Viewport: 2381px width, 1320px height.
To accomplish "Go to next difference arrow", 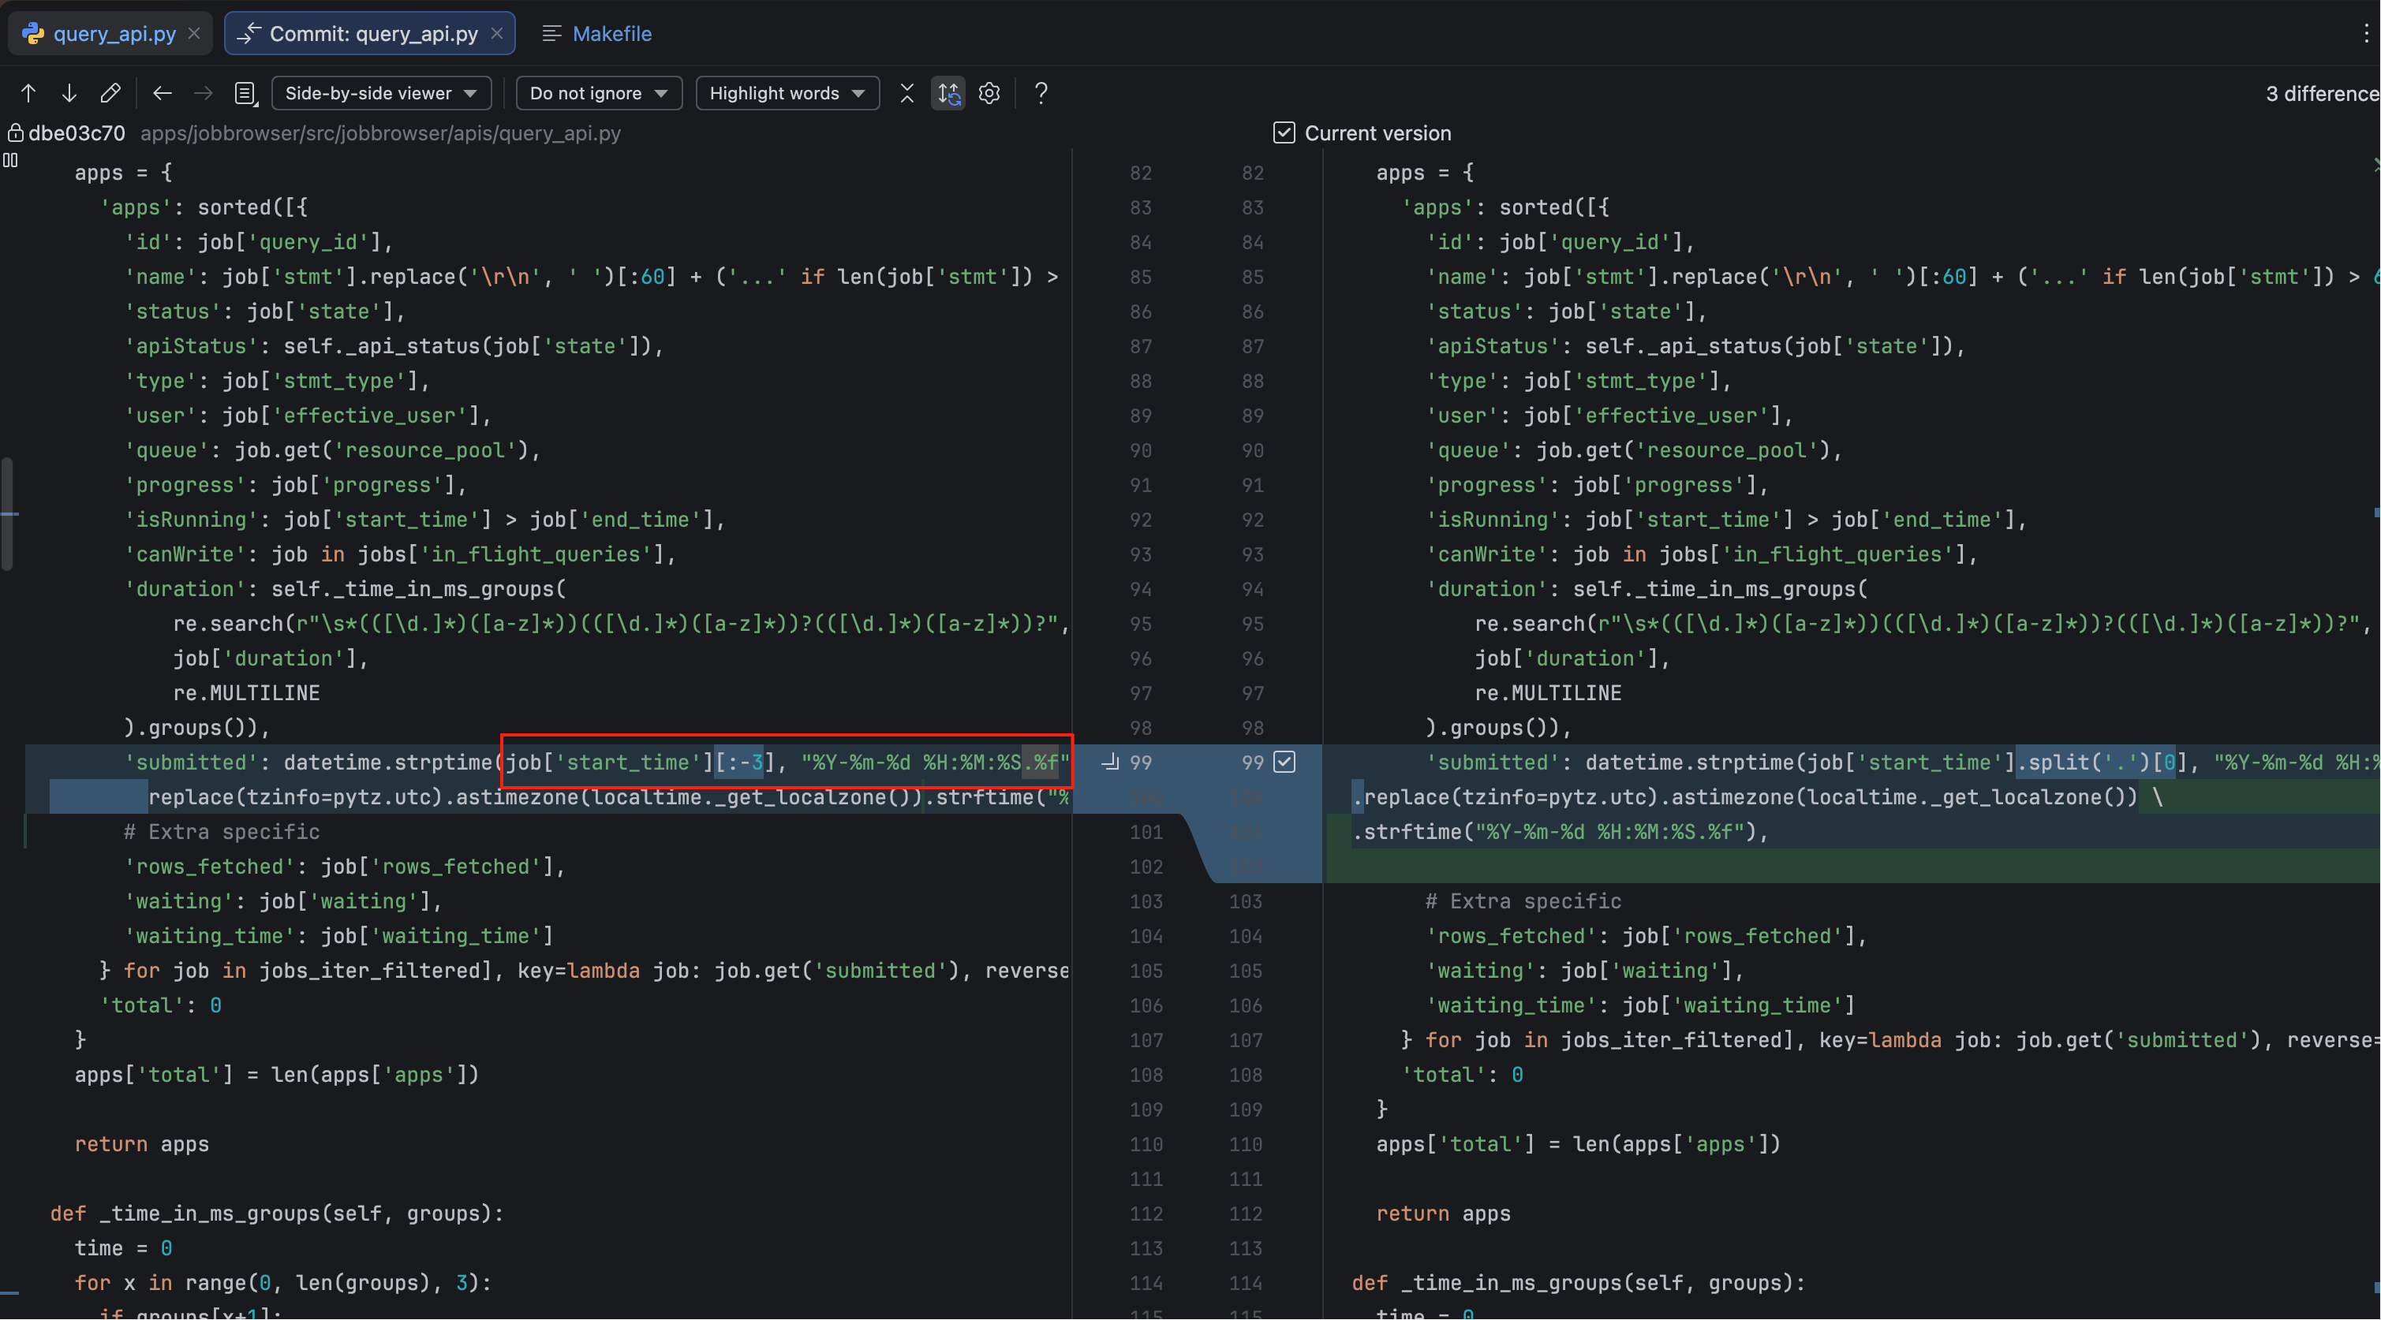I will click(x=69, y=93).
